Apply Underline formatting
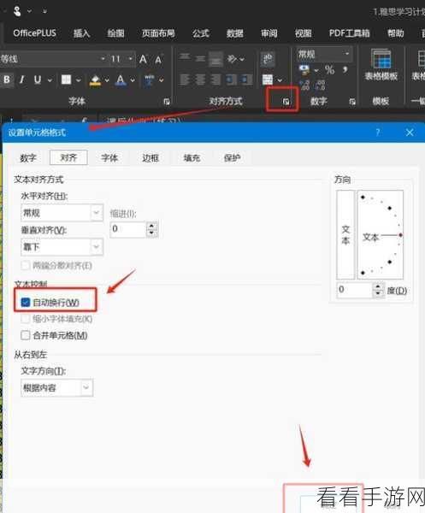425x513 pixels. [38, 80]
